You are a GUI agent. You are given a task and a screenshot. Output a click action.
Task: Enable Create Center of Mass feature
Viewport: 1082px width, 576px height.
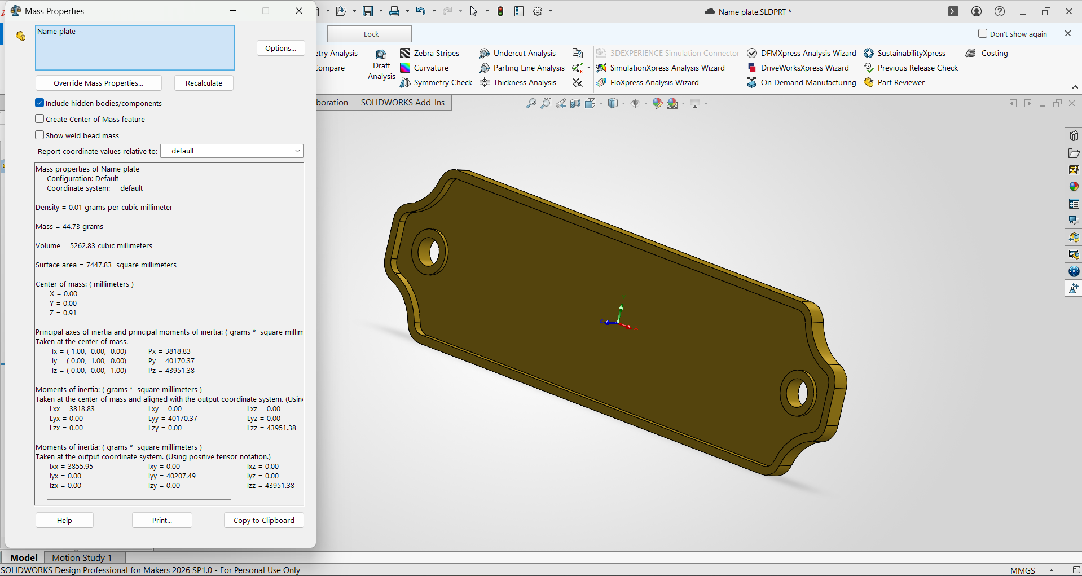pos(39,118)
